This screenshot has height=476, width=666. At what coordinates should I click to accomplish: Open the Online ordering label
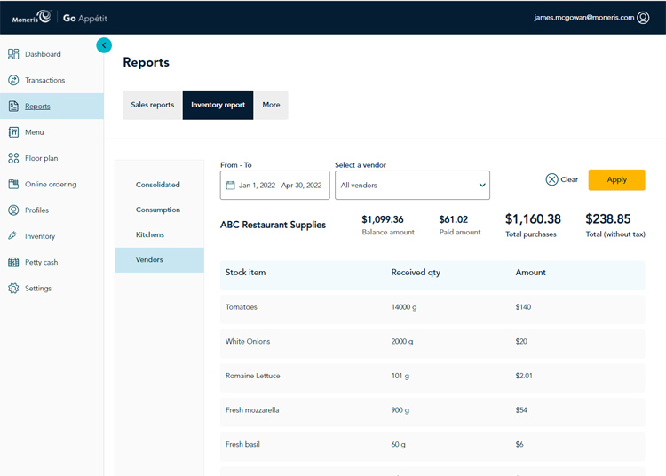(x=51, y=185)
